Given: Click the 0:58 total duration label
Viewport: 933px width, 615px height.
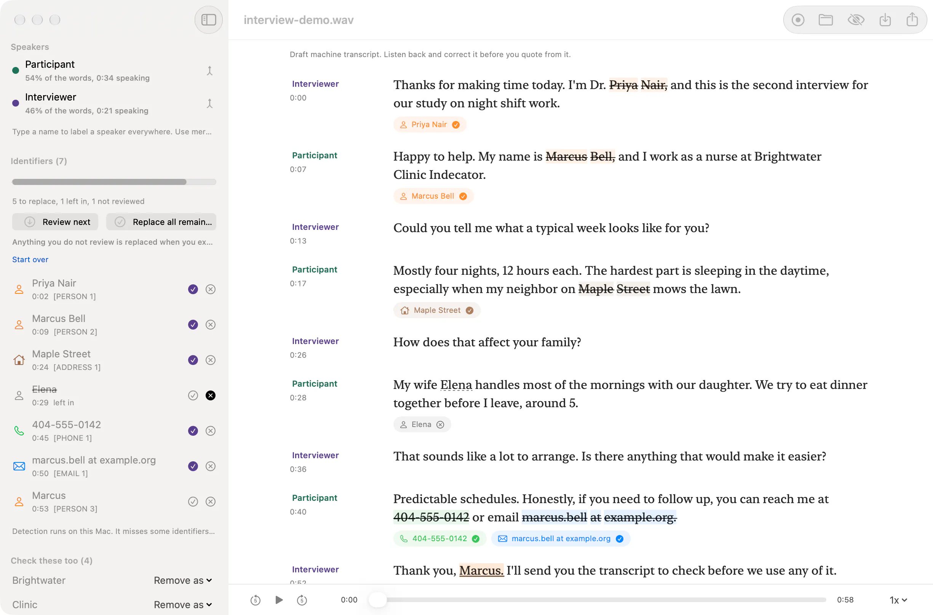Looking at the screenshot, I should click(845, 599).
